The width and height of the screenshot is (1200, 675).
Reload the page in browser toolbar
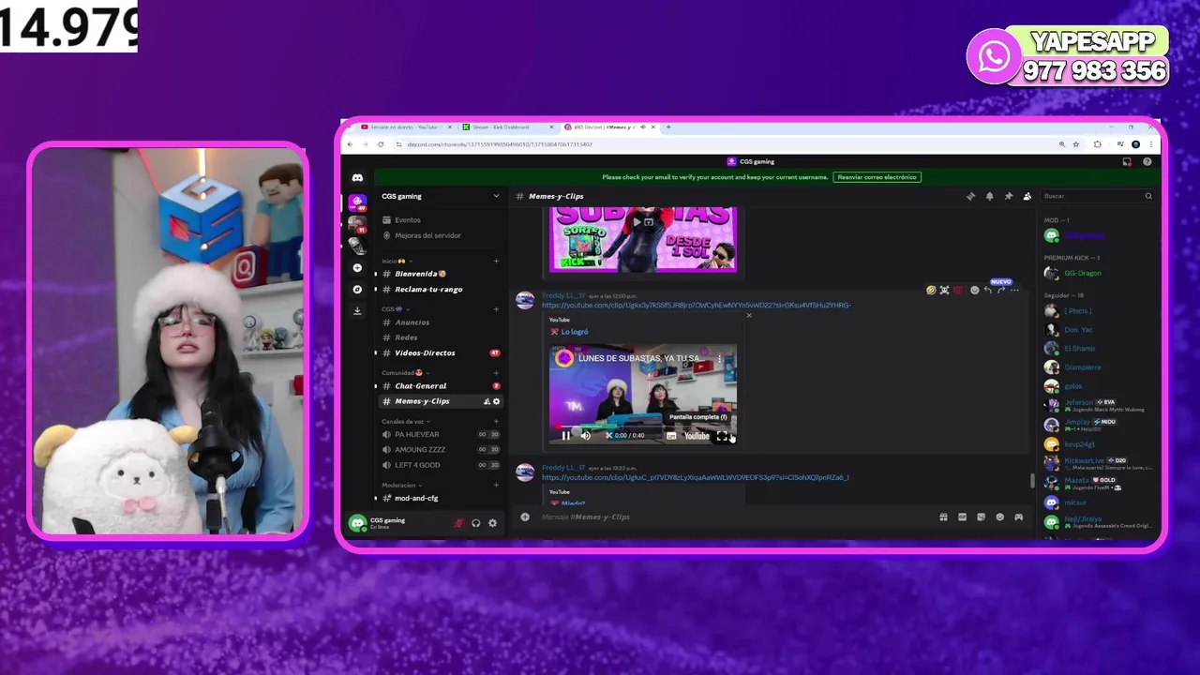click(381, 144)
